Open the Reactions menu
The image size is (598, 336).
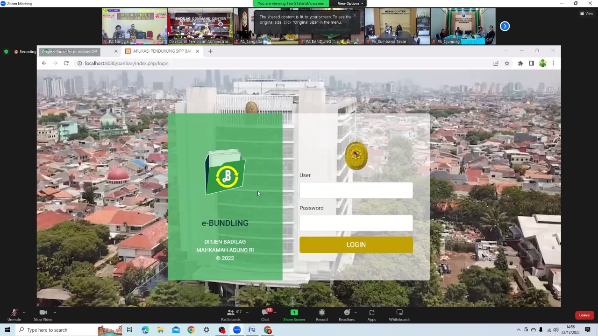click(347, 314)
